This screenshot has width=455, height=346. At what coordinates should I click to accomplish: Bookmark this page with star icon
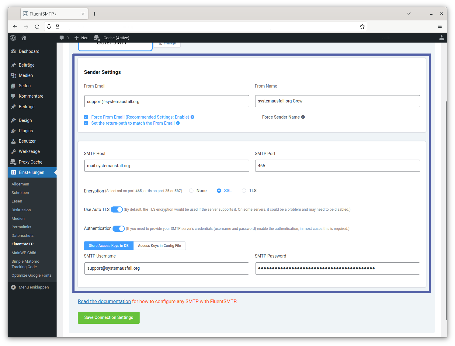click(362, 26)
